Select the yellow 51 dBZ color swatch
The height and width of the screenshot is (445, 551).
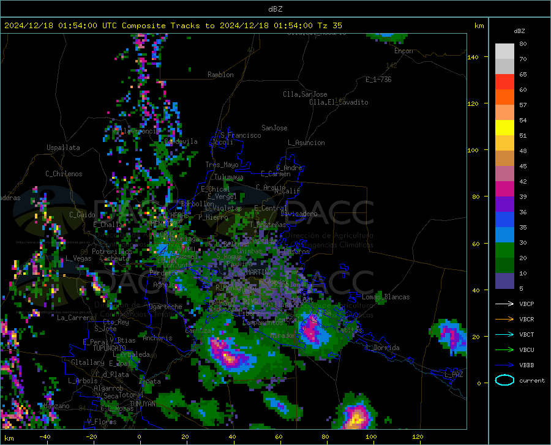(x=504, y=128)
